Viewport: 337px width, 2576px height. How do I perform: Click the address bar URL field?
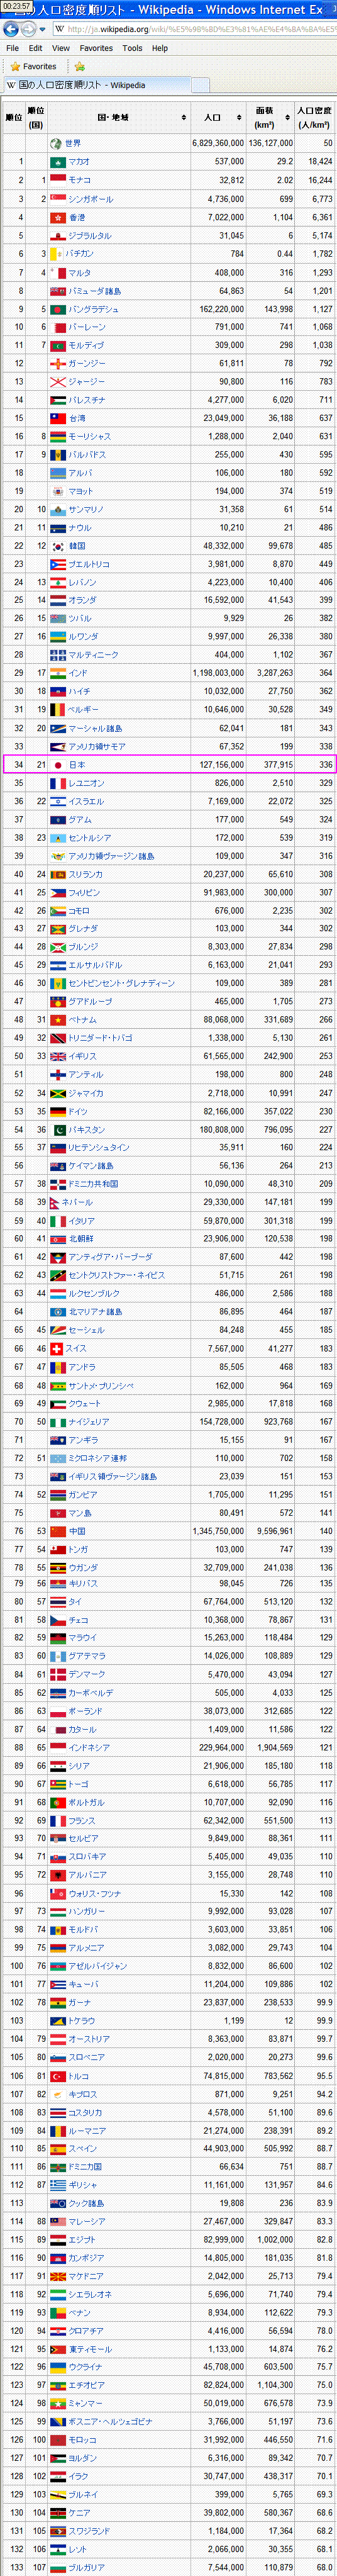tap(200, 29)
